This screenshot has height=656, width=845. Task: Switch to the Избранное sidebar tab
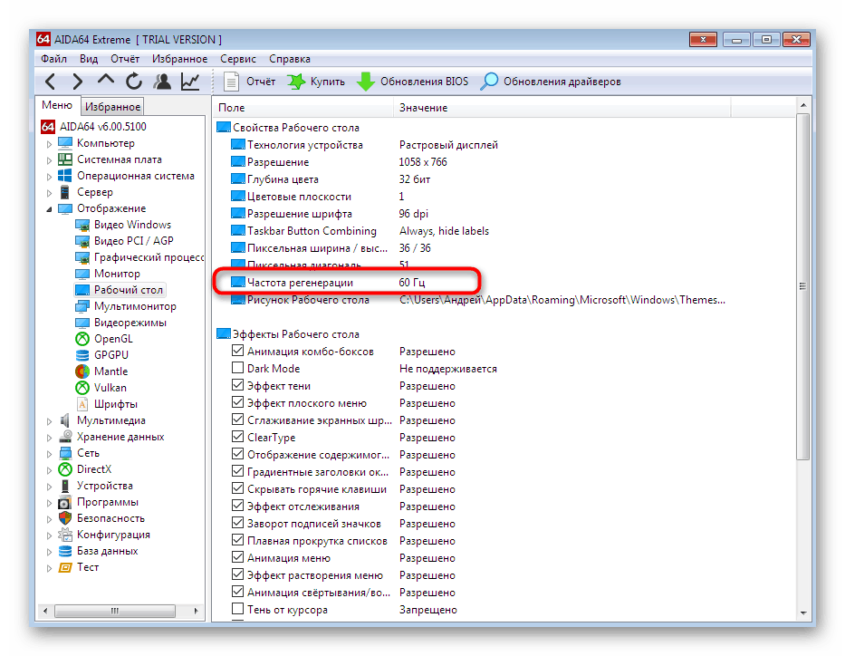[112, 107]
